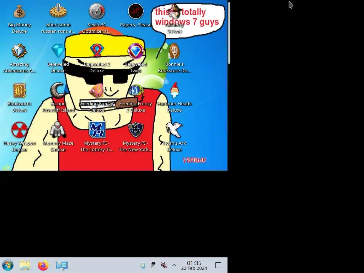Select Feeding Frenzy 2 Deluxe icon
The width and height of the screenshot is (364, 273).
(x=135, y=90)
